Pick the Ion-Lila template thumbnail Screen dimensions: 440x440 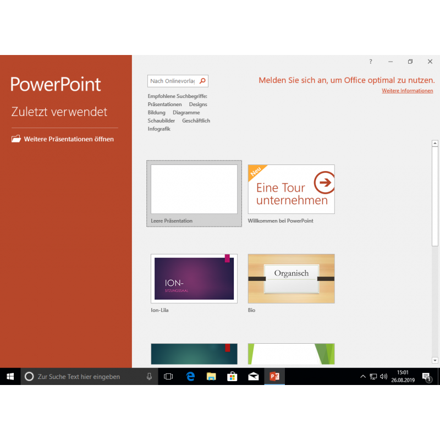pyautogui.click(x=194, y=278)
